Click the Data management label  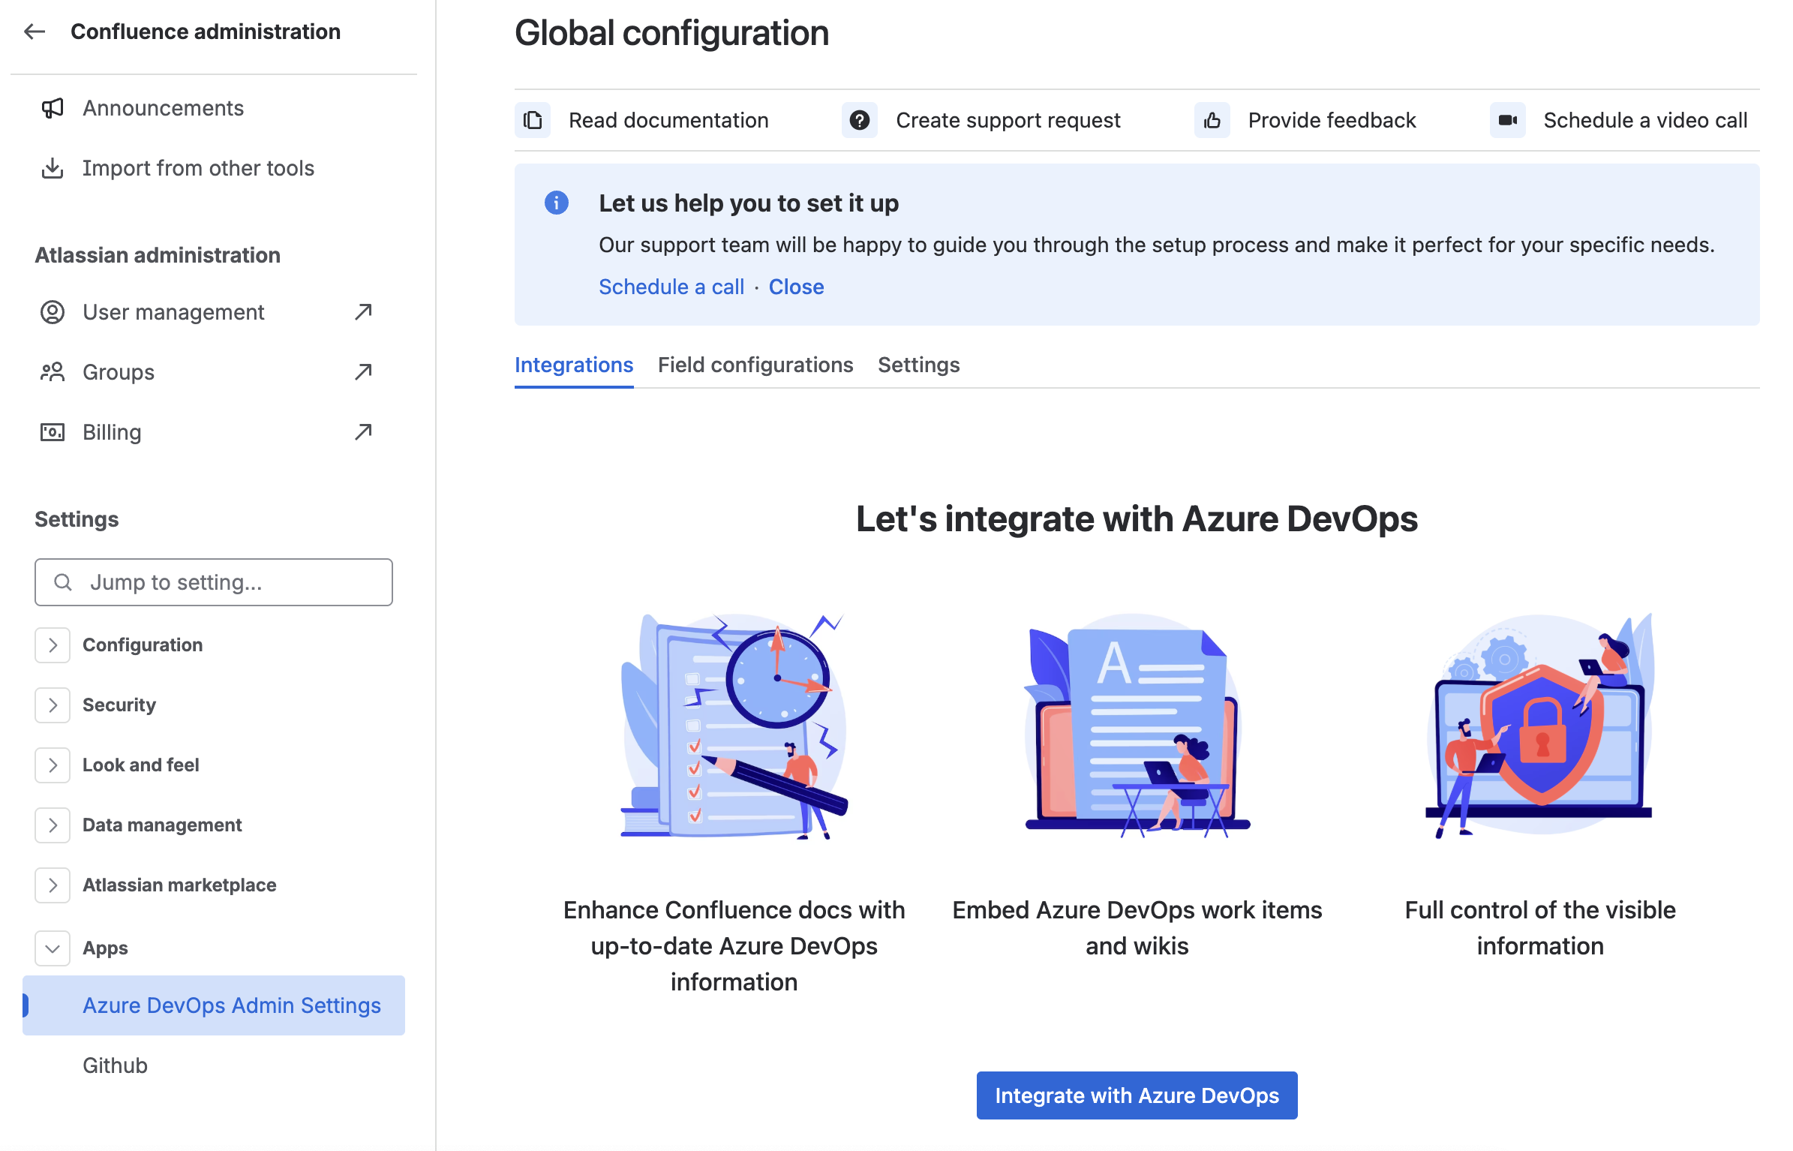(x=162, y=825)
